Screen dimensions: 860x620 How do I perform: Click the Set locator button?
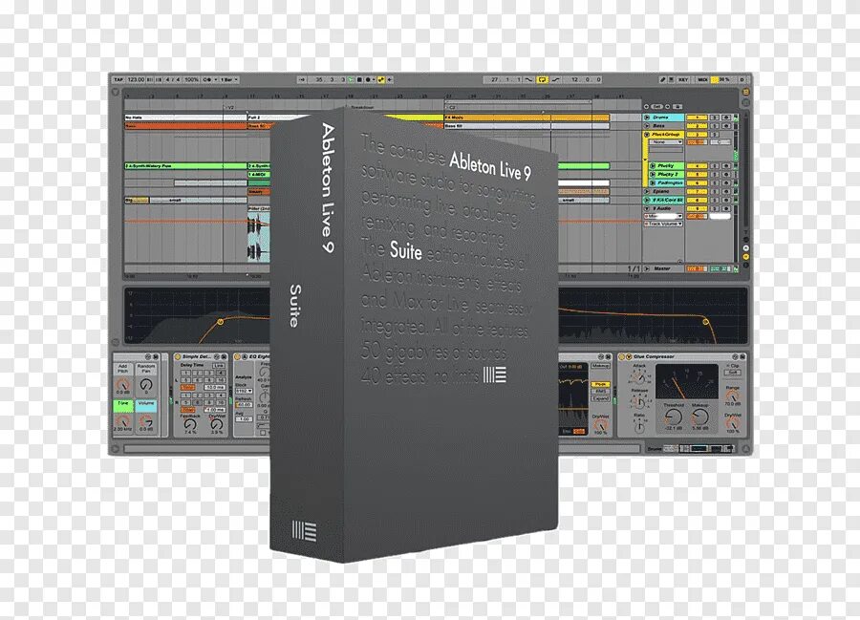[657, 106]
